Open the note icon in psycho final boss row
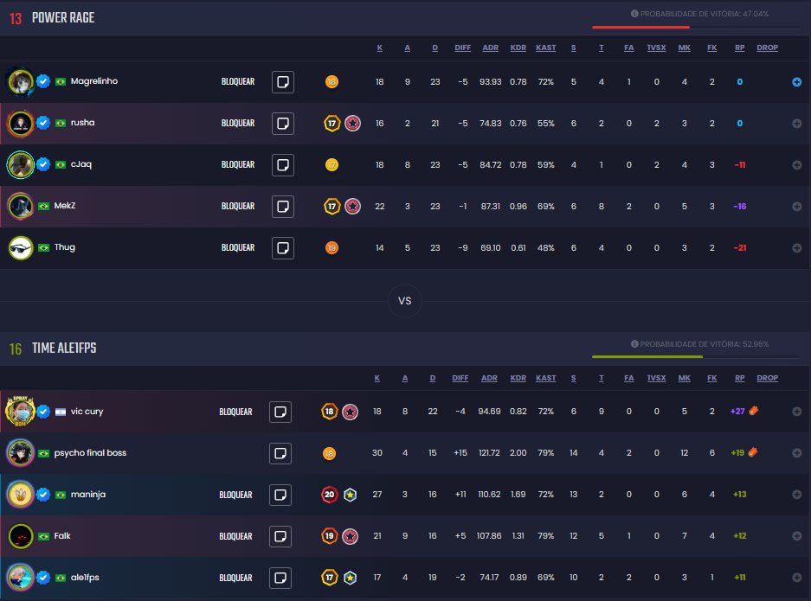The height and width of the screenshot is (601, 811). (280, 453)
